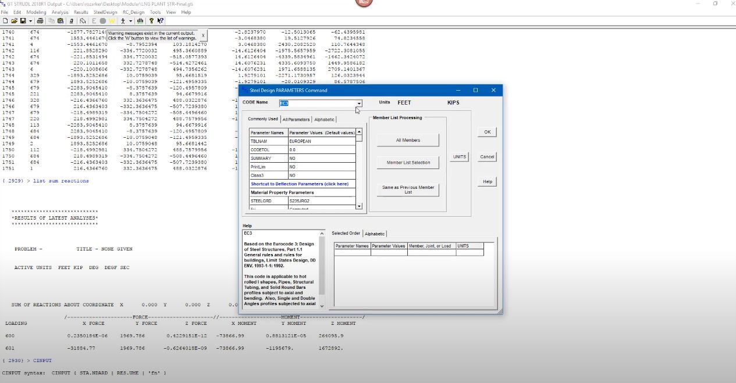Click the Open folder toolbar icon

(x=14, y=21)
